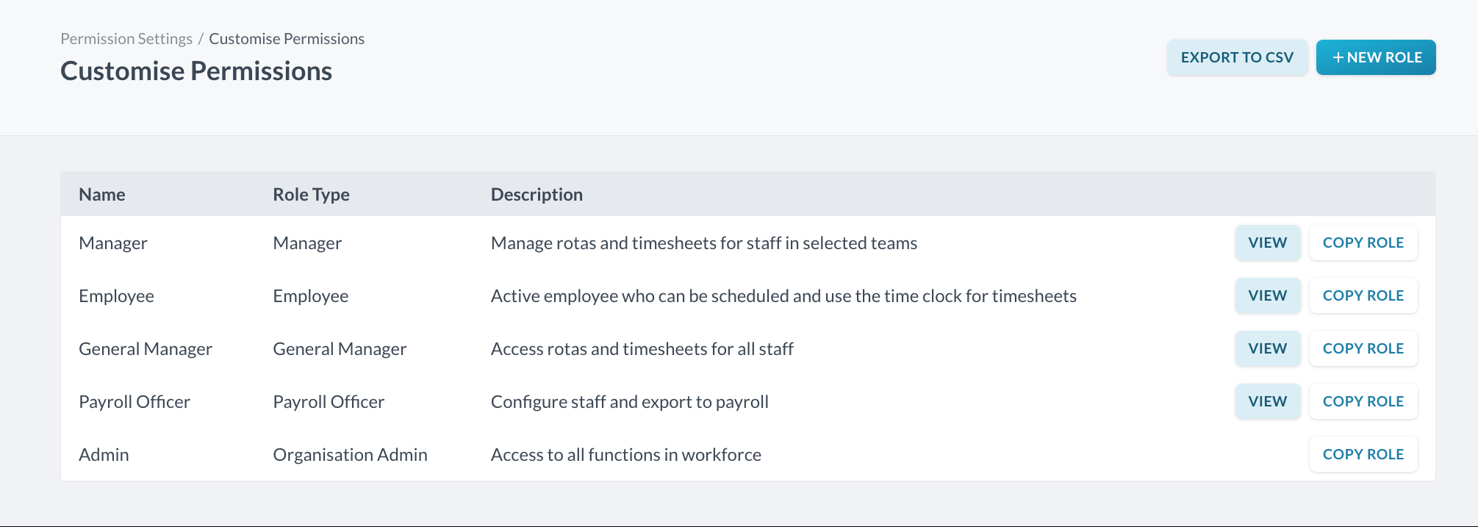Click the Customise Permissions breadcrumb text
The image size is (1478, 527).
287,39
